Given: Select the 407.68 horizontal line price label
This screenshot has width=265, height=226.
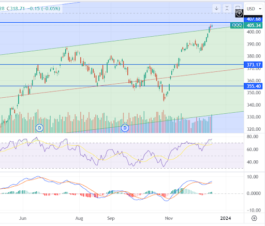Looking at the screenshot, I should (x=253, y=19).
